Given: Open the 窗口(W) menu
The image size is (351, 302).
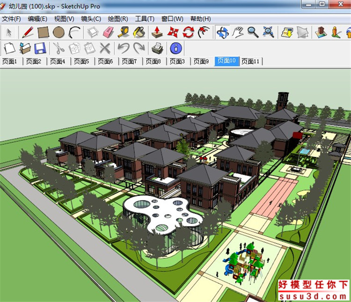Looking at the screenshot, I should coord(172,19).
